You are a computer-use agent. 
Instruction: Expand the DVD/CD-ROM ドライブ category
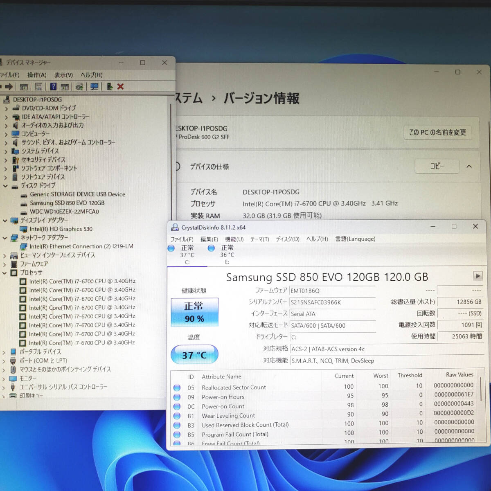[x=6, y=108]
